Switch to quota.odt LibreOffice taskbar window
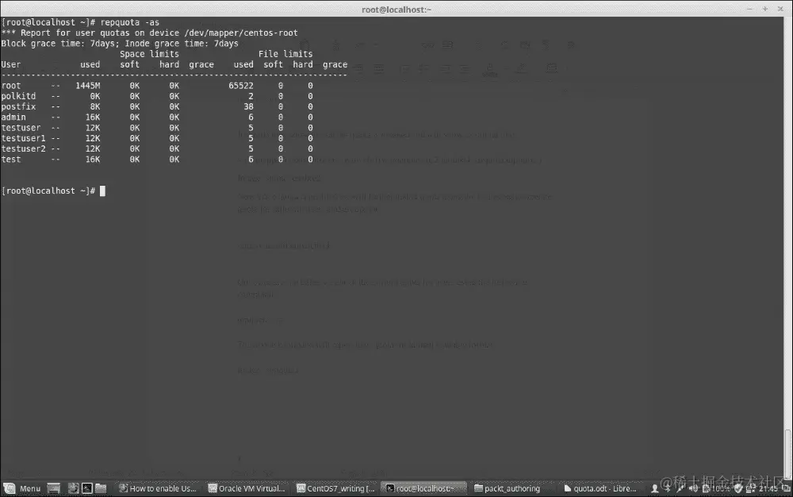Image resolution: width=793 pixels, height=497 pixels. (x=600, y=488)
